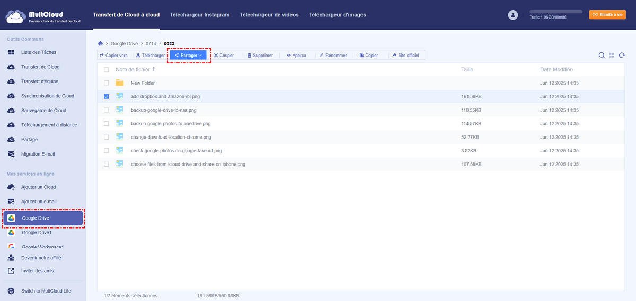This screenshot has height=301, width=636.
Task: Select the highlighted Google Drive account
Action: [43, 218]
